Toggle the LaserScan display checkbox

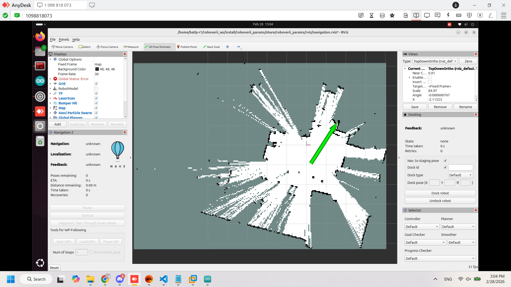pos(96,98)
